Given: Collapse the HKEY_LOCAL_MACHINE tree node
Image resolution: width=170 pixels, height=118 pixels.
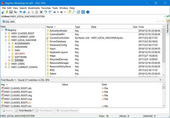Looking at the screenshot, I should point(6,40).
